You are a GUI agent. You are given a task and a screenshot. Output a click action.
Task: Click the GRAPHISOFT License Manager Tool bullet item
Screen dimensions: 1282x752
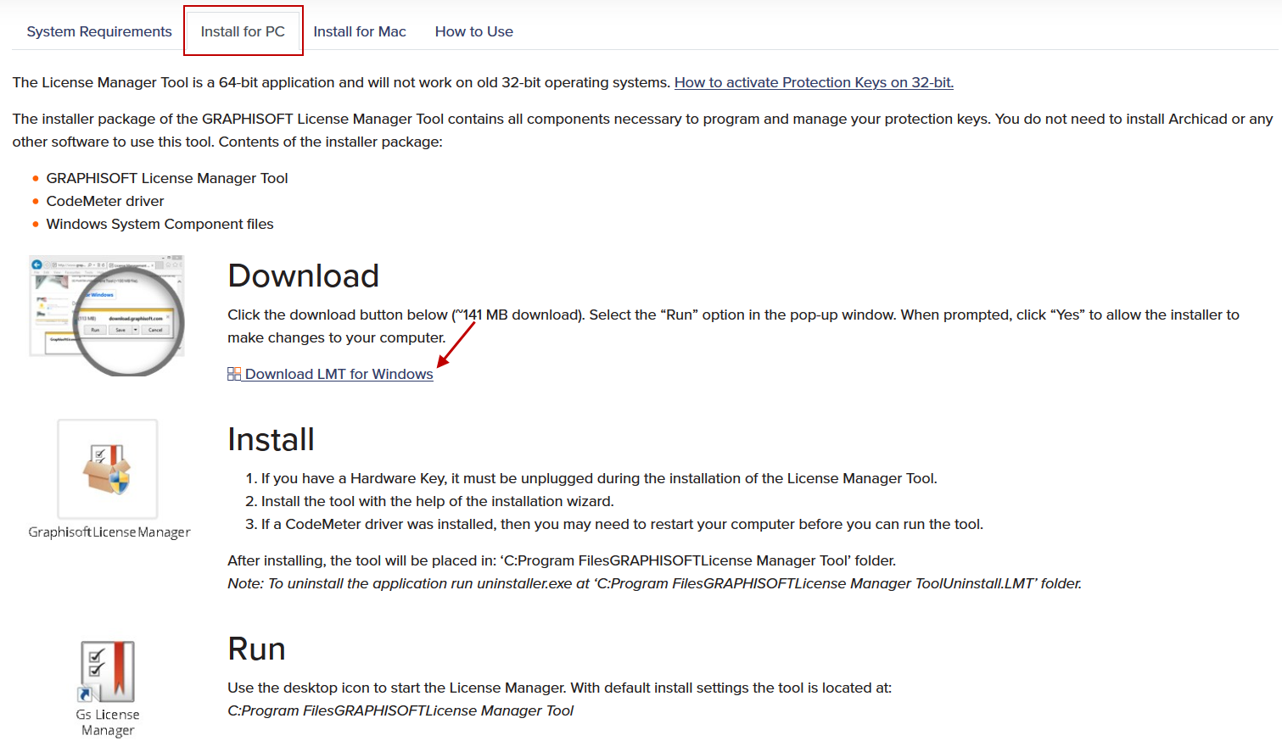tap(167, 178)
